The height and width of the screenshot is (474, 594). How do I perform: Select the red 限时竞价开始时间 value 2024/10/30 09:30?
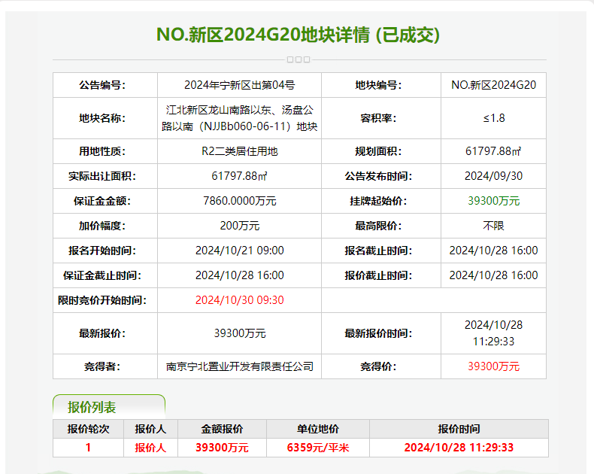click(x=239, y=300)
